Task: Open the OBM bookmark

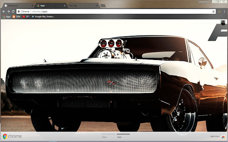Action: coord(16,17)
